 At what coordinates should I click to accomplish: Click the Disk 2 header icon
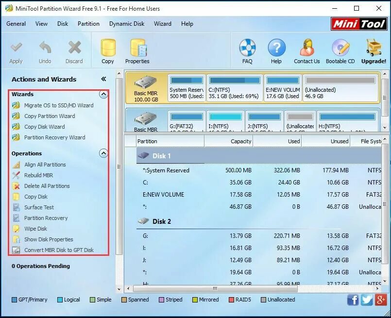click(x=143, y=221)
